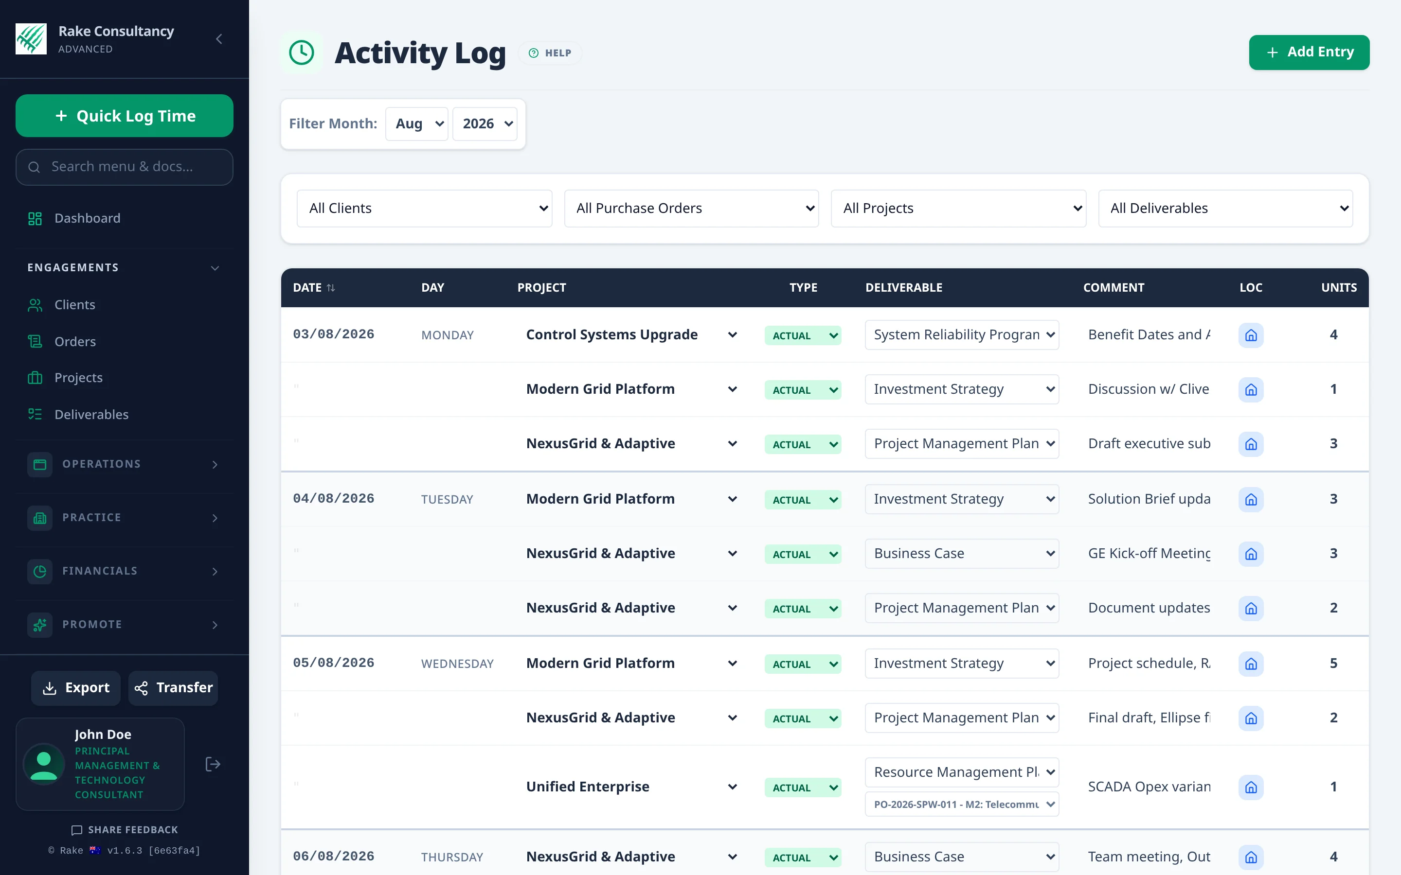Click home location icon for Discussion w/ Clive row

click(1251, 390)
